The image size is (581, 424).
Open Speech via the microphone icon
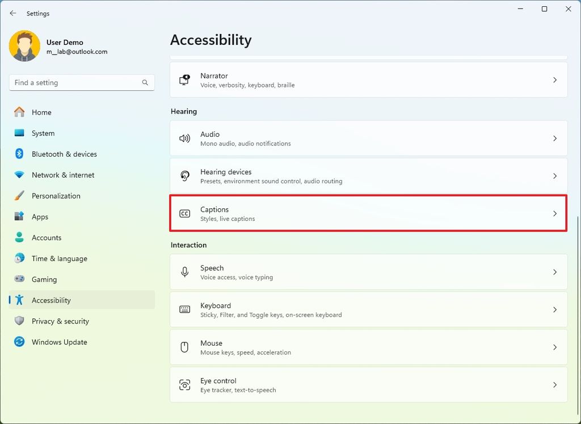(184, 272)
